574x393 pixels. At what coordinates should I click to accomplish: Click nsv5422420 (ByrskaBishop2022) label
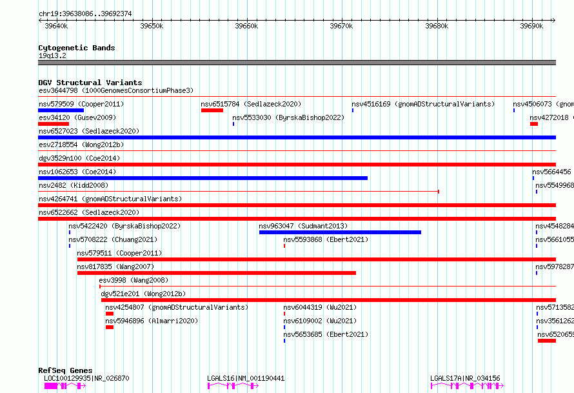124,226
